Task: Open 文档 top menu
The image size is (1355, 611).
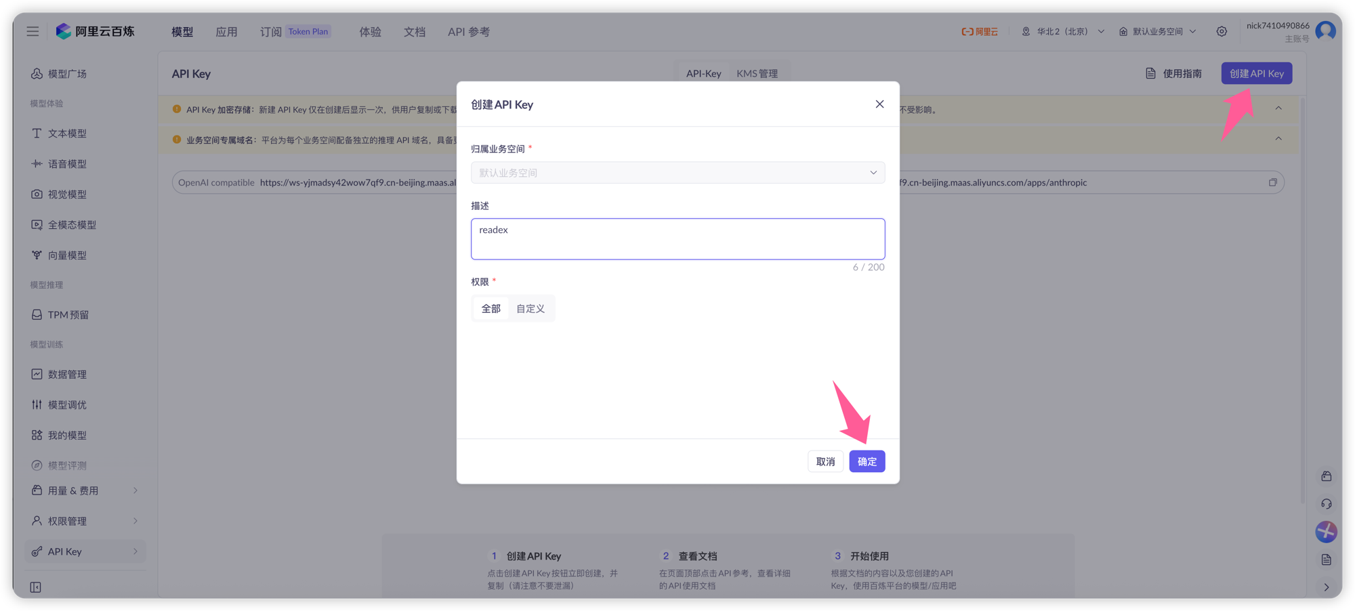Action: coord(415,32)
